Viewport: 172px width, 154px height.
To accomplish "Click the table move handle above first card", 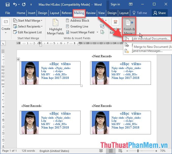I will coord(18,59).
